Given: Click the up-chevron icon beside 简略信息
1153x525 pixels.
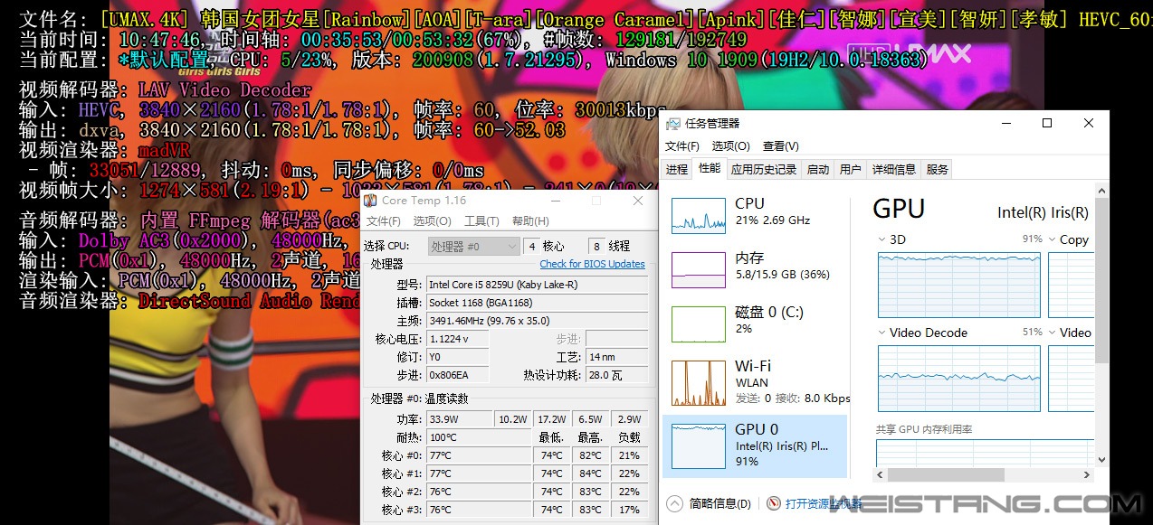Looking at the screenshot, I should pos(674,503).
